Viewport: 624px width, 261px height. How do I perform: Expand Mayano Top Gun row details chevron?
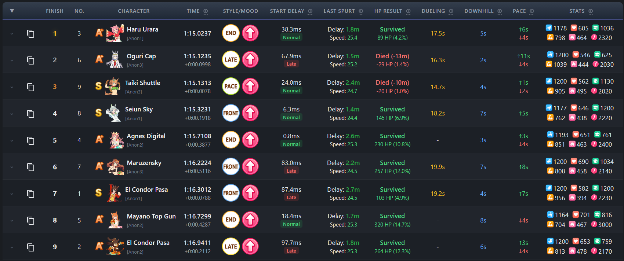coord(12,221)
